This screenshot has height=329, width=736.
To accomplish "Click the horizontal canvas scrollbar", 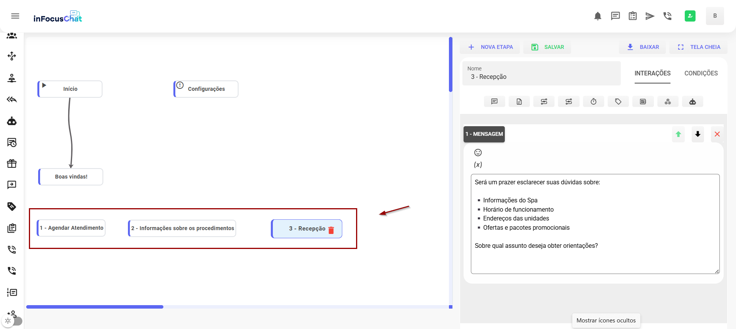I will (95, 307).
